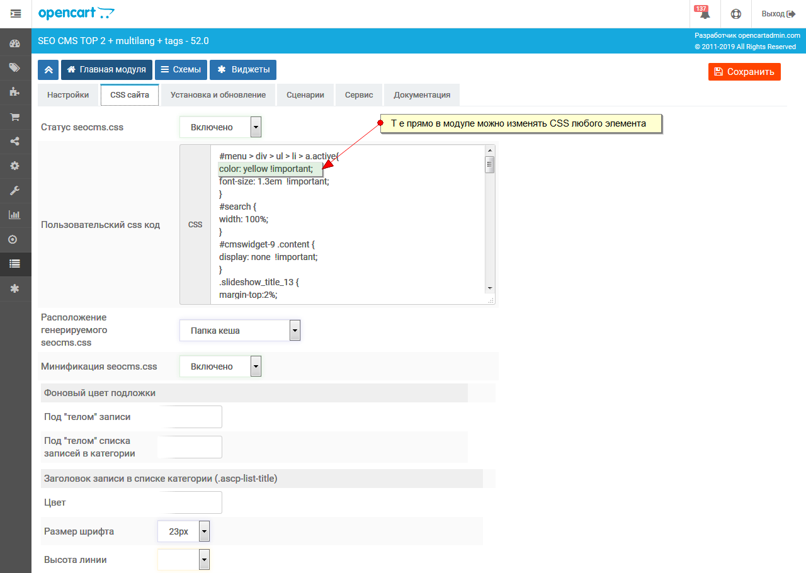This screenshot has height=573, width=806.
Task: Open the Виджеты section
Action: [x=243, y=70]
